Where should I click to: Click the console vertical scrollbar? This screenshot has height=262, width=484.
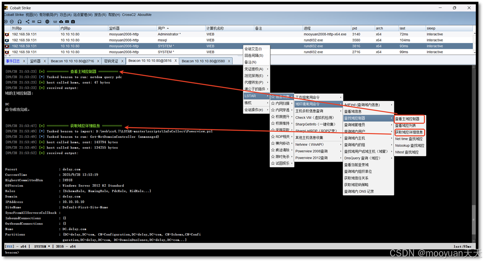coord(474,154)
